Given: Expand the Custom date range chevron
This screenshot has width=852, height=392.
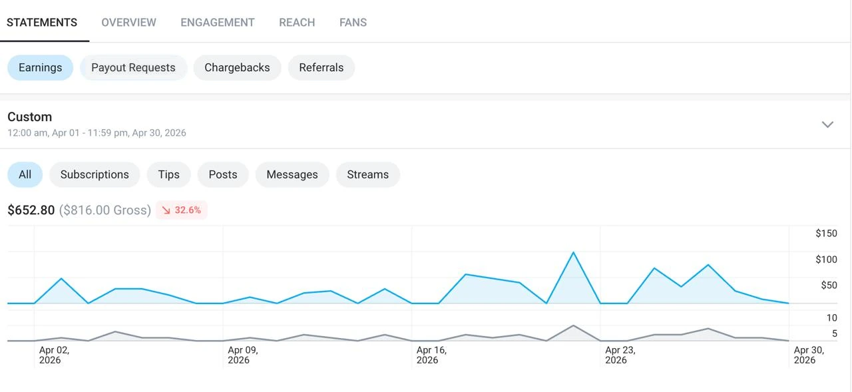Looking at the screenshot, I should [x=827, y=124].
